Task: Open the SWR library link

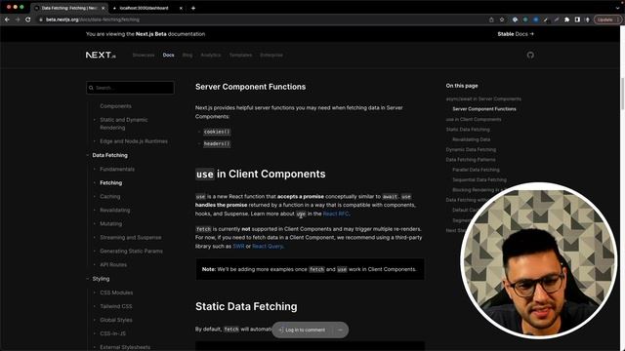Action: coord(238,247)
